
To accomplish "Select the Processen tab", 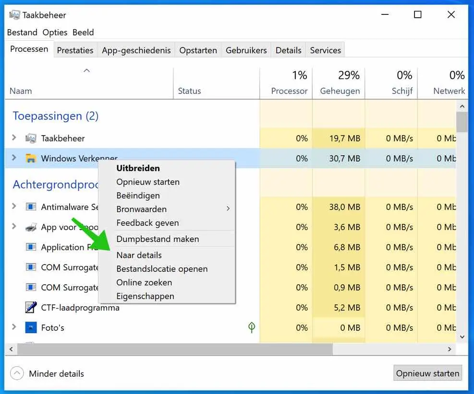I will tap(29, 49).
